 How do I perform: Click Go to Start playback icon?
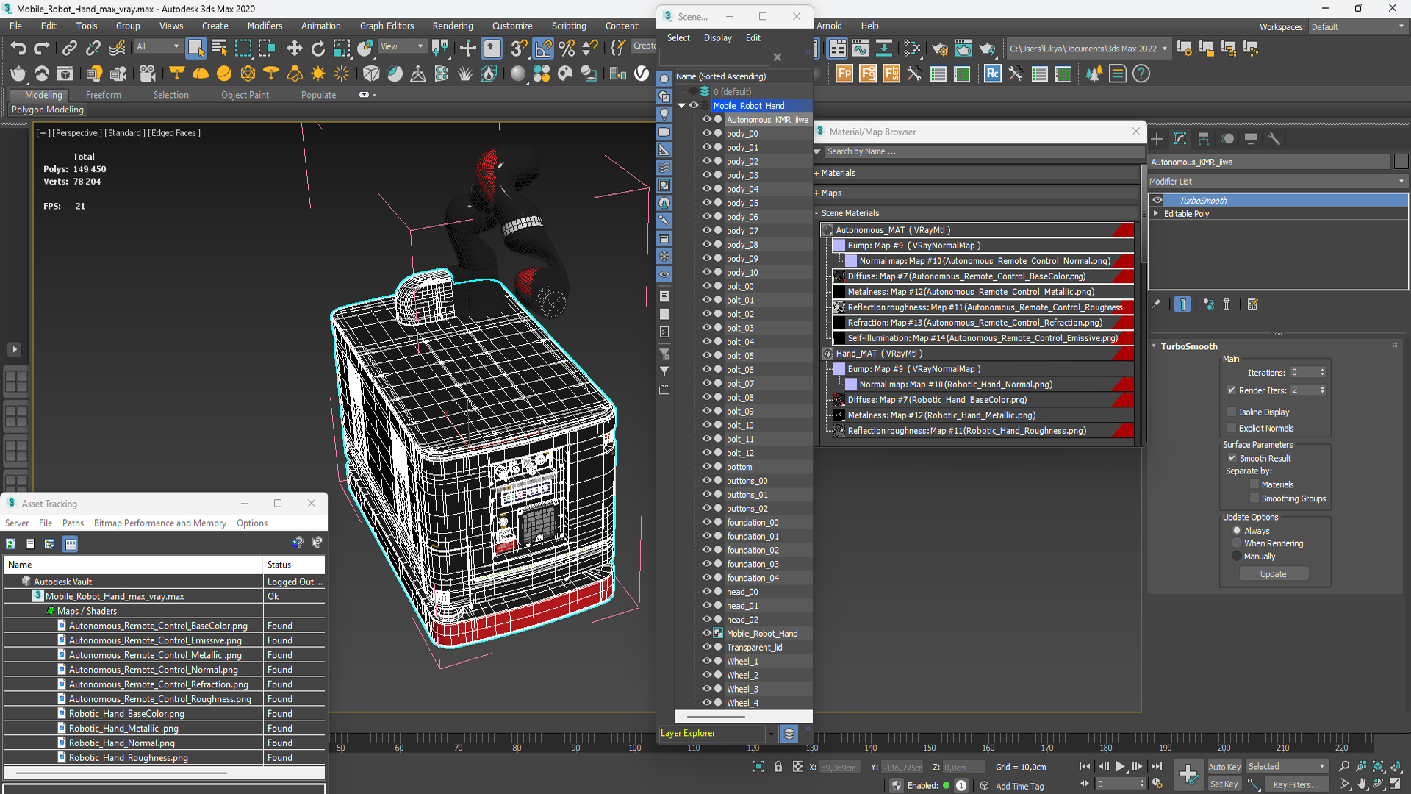1085,767
